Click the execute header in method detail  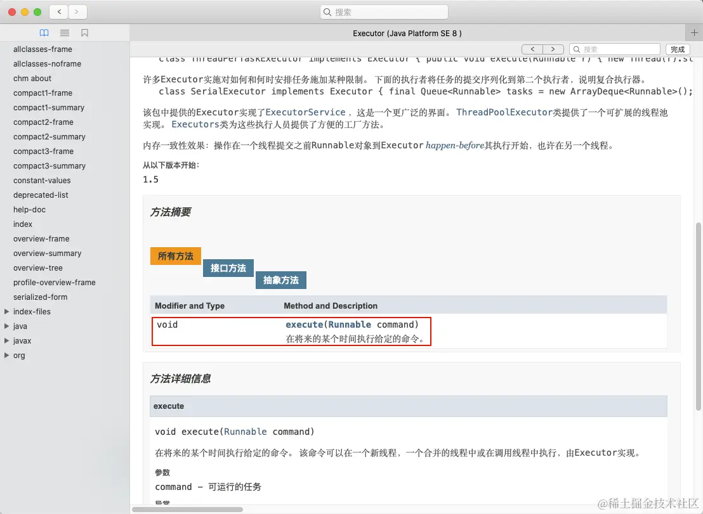(x=169, y=406)
